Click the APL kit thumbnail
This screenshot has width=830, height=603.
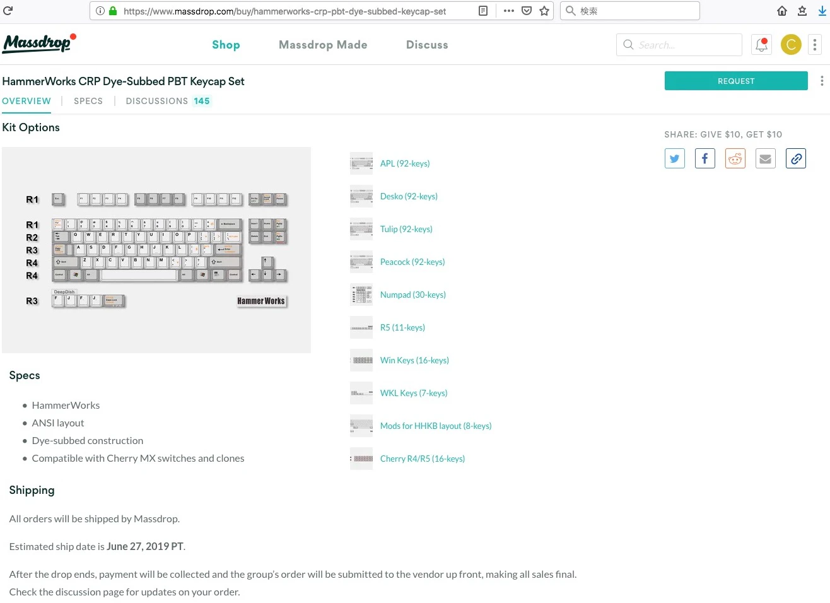[361, 163]
